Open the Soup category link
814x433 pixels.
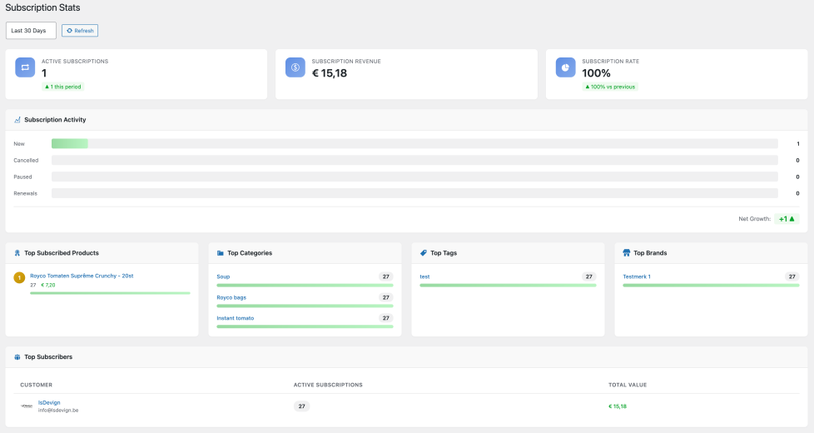(x=223, y=276)
